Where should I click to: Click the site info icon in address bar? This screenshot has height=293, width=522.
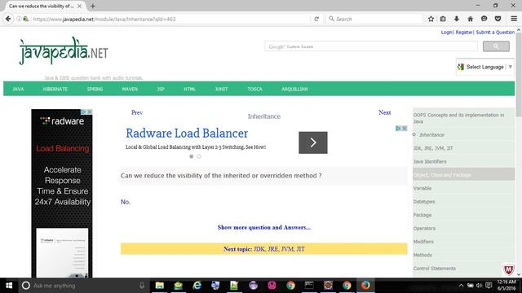(19, 19)
